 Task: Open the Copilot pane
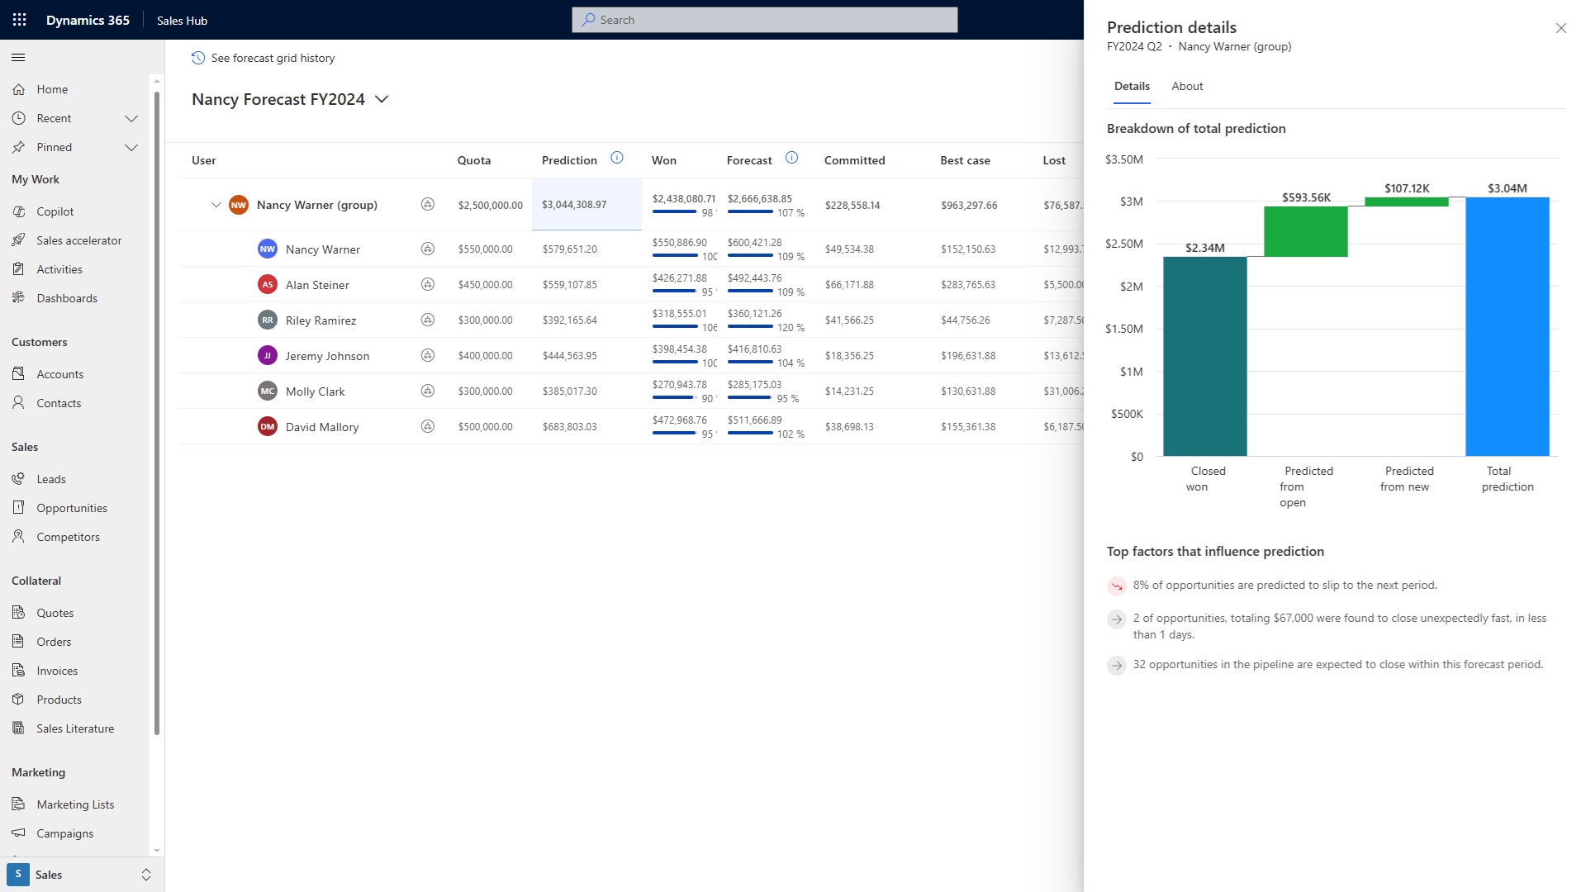(55, 211)
